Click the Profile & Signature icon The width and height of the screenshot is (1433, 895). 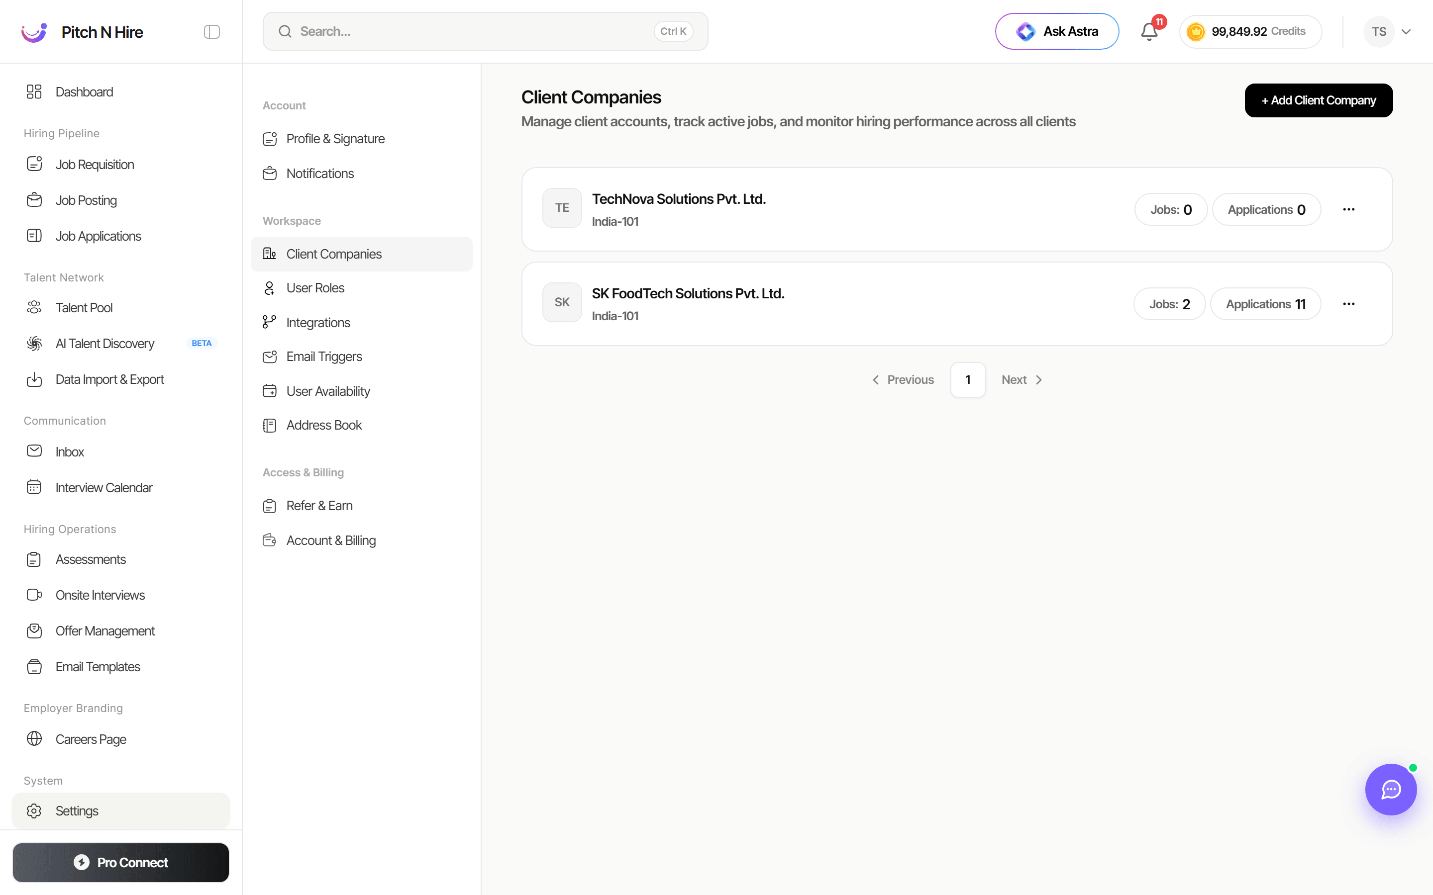[270, 139]
